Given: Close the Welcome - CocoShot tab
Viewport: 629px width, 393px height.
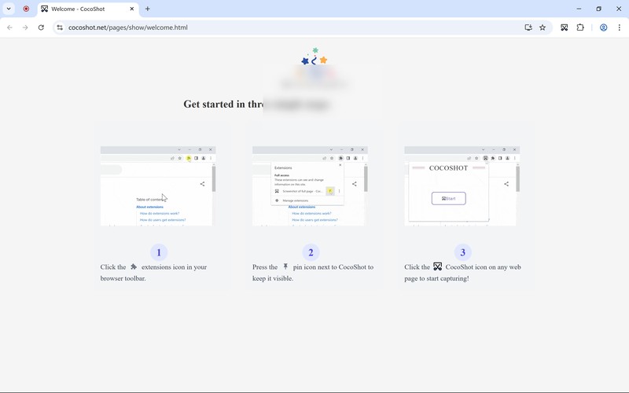Looking at the screenshot, I should pyautogui.click(x=131, y=9).
